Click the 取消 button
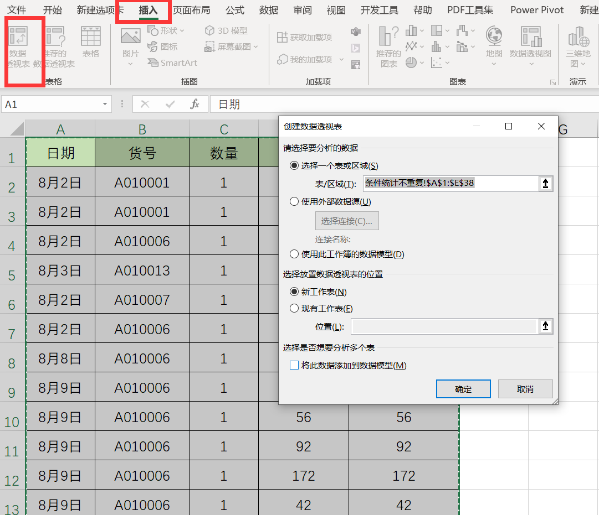Screen dimensions: 599x515 [525, 389]
